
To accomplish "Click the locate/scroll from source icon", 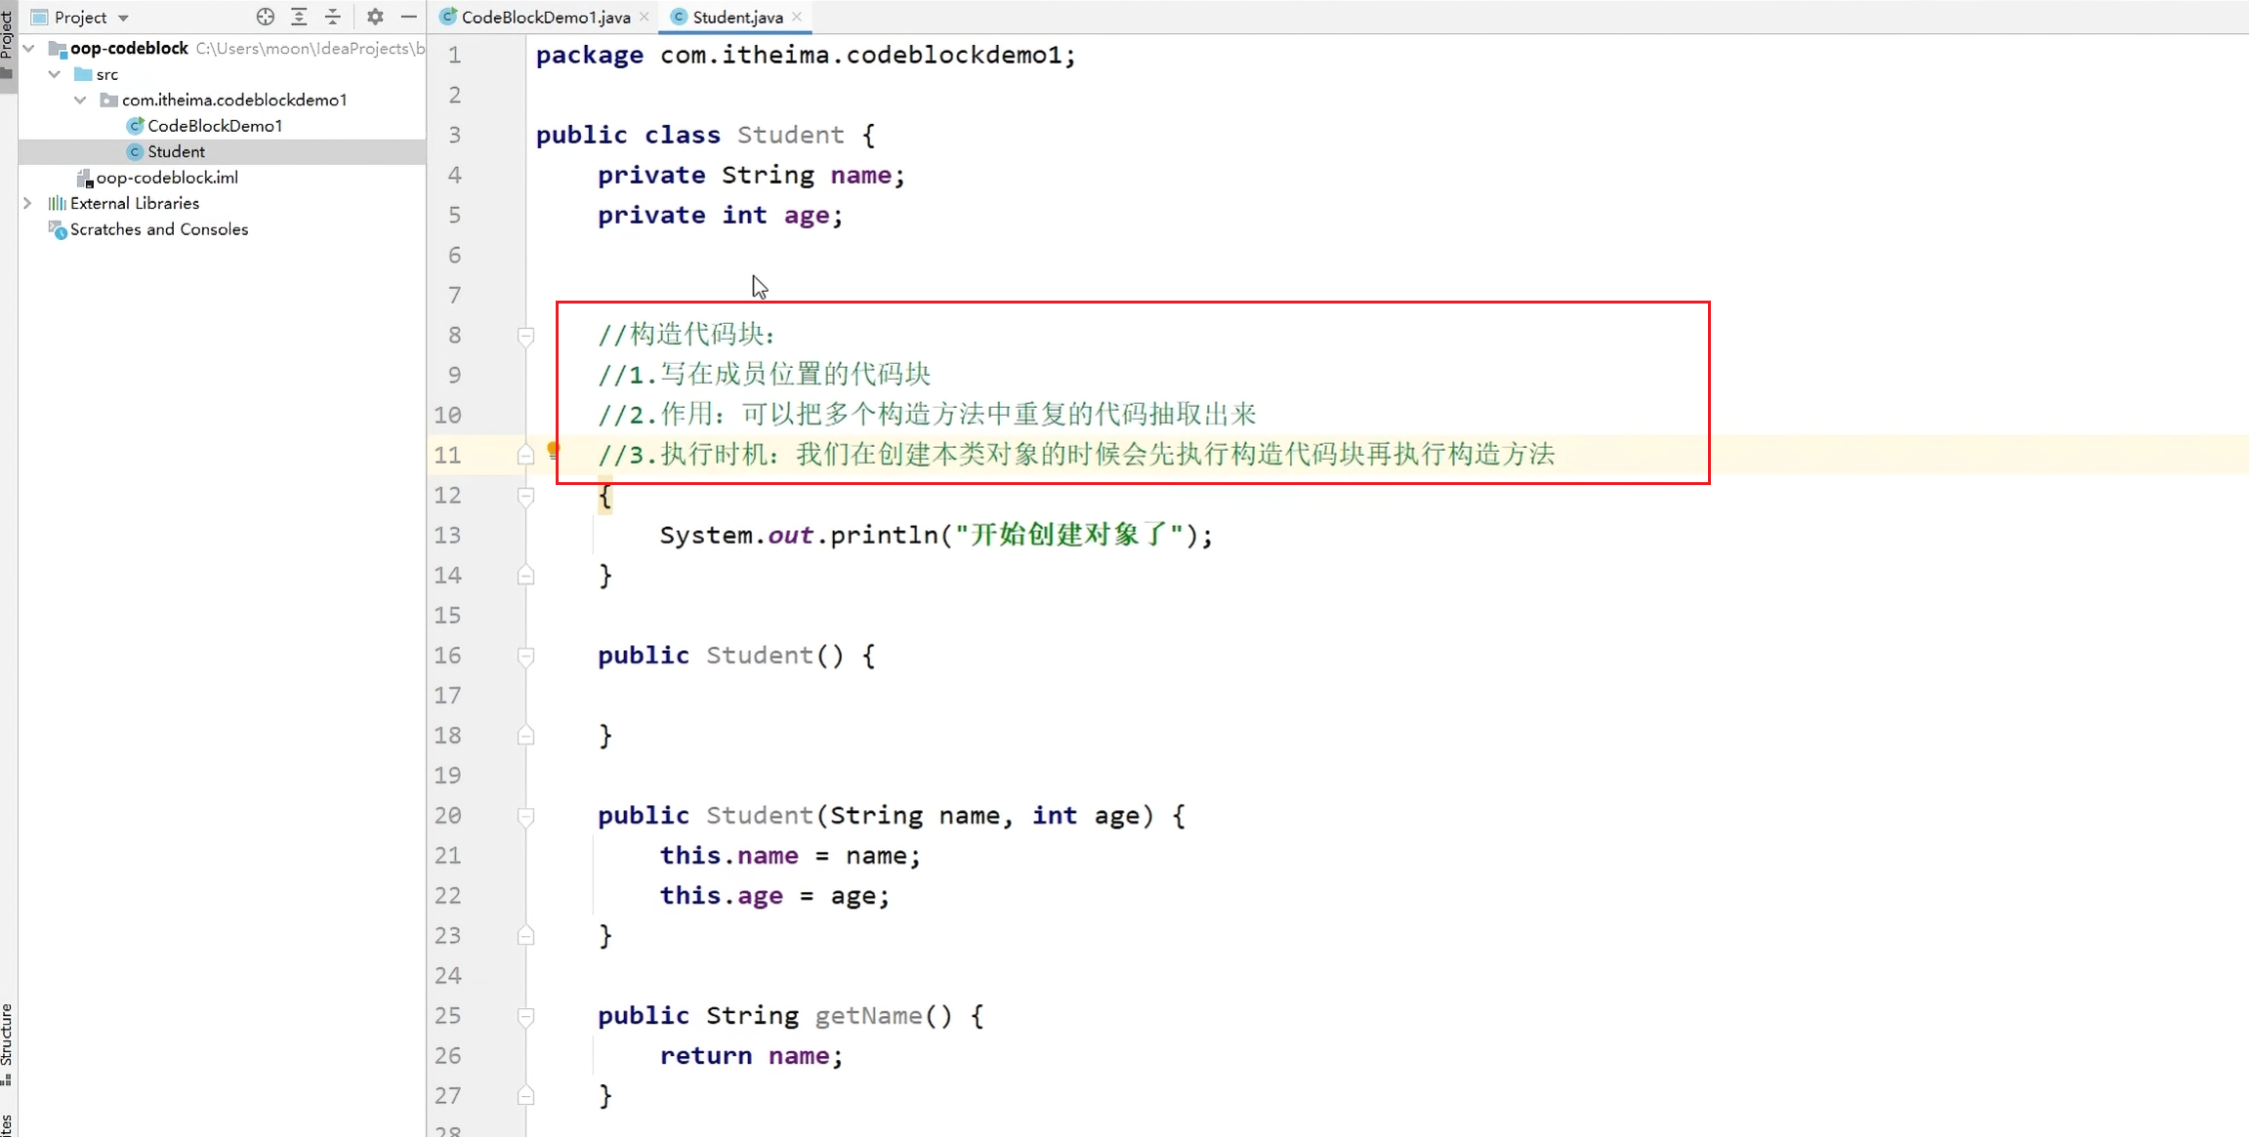I will (265, 17).
